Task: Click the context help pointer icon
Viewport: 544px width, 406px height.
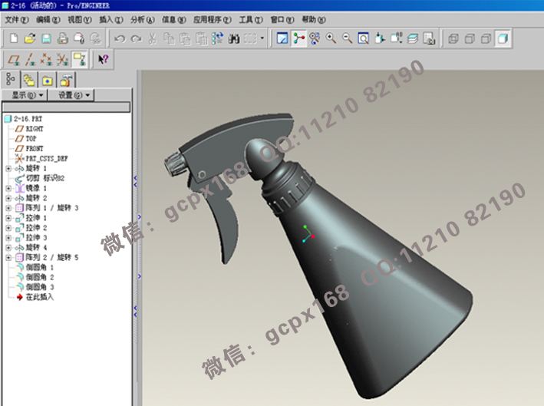Action: [x=103, y=58]
